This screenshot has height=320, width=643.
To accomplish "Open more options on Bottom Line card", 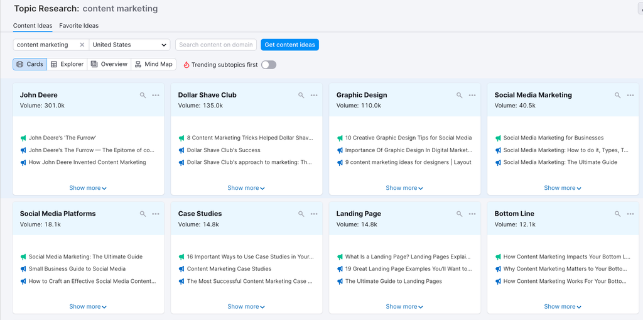I will click(x=630, y=214).
